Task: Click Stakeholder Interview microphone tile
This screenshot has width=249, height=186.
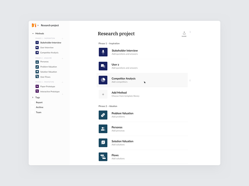Action: click(x=103, y=52)
